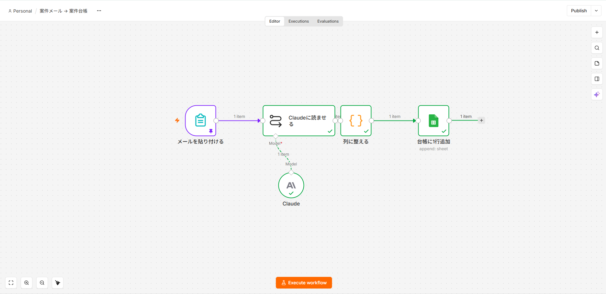Run Execute workflow

[304, 283]
